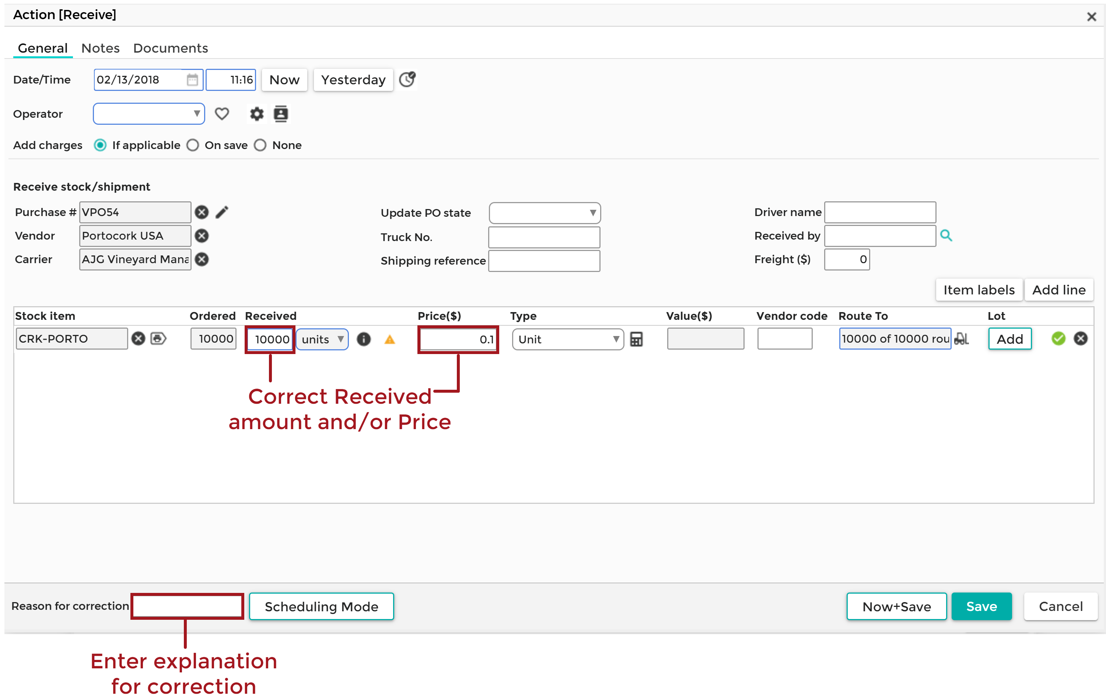
Task: Open the units dropdown
Action: click(x=322, y=339)
